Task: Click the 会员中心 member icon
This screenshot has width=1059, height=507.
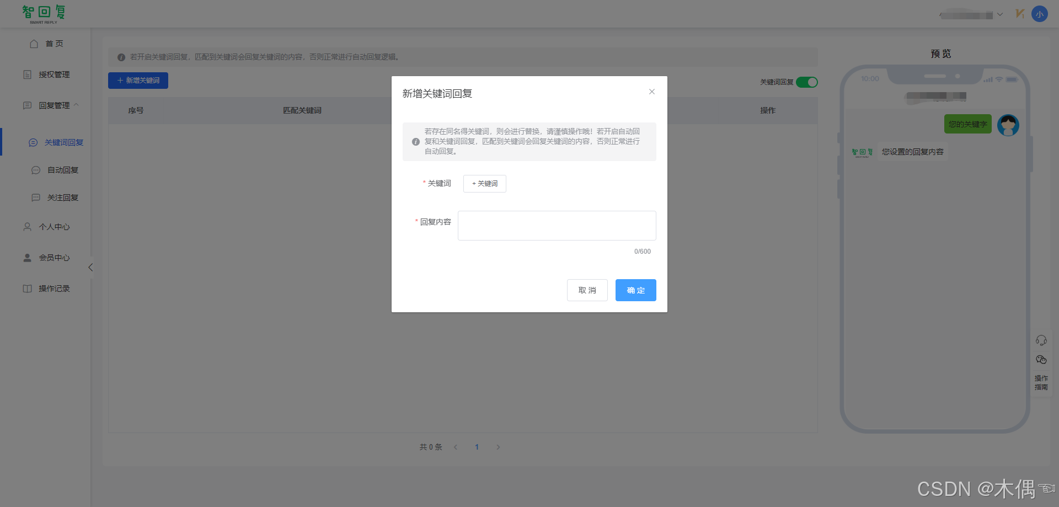Action: click(26, 258)
